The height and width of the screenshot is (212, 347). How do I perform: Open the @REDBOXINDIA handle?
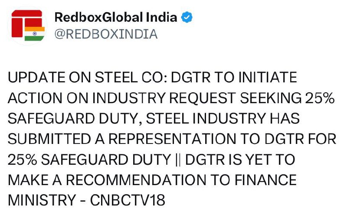coord(106,34)
